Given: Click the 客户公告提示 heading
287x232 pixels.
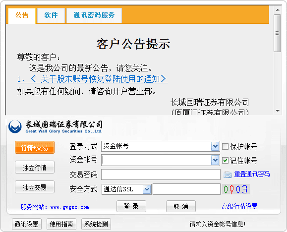Looking at the screenshot, I should point(133,44).
